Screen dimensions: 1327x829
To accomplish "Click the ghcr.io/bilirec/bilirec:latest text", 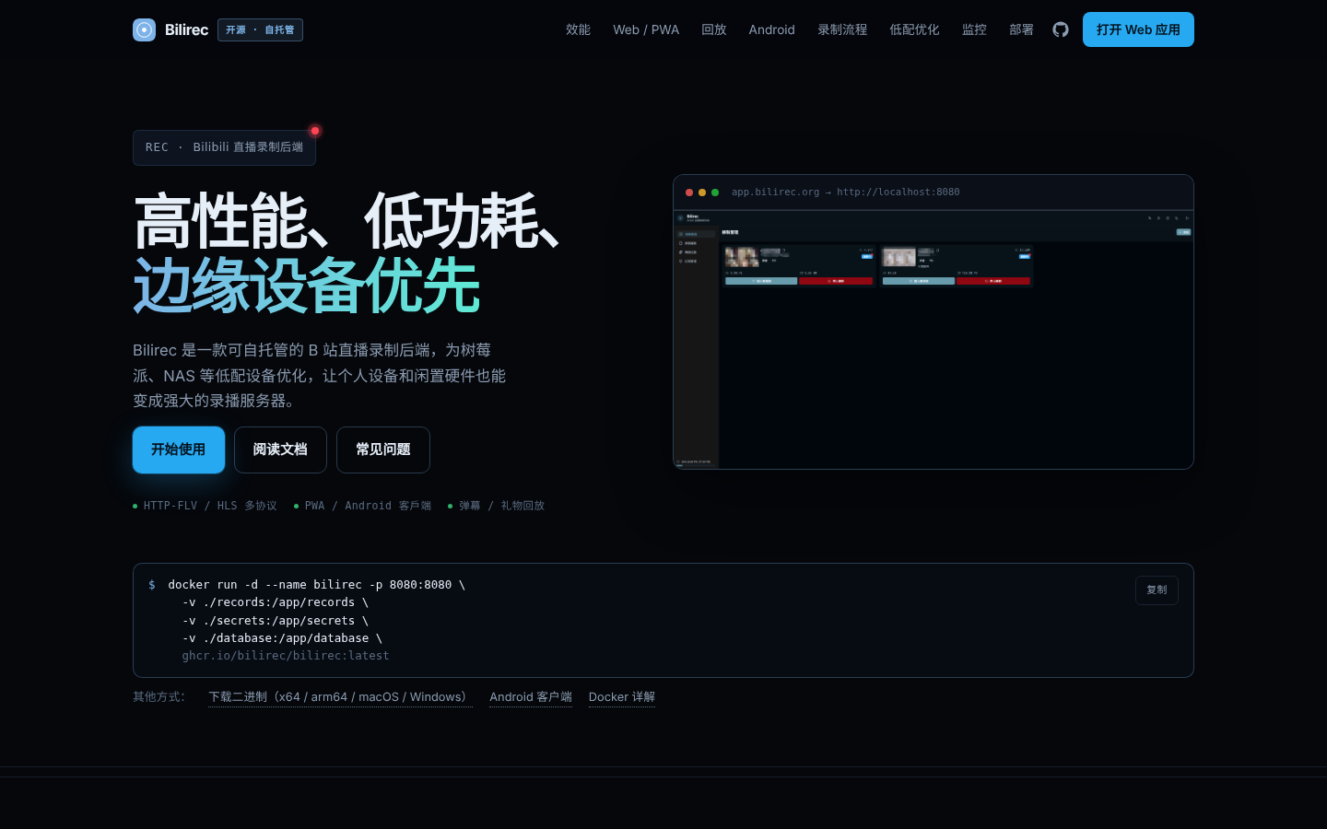I will click(x=286, y=656).
